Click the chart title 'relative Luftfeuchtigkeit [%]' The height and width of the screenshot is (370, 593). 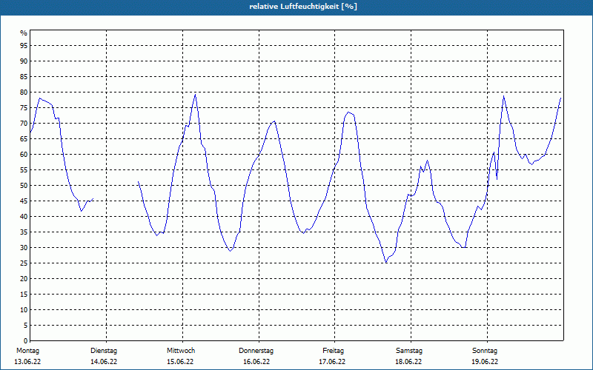303,7
